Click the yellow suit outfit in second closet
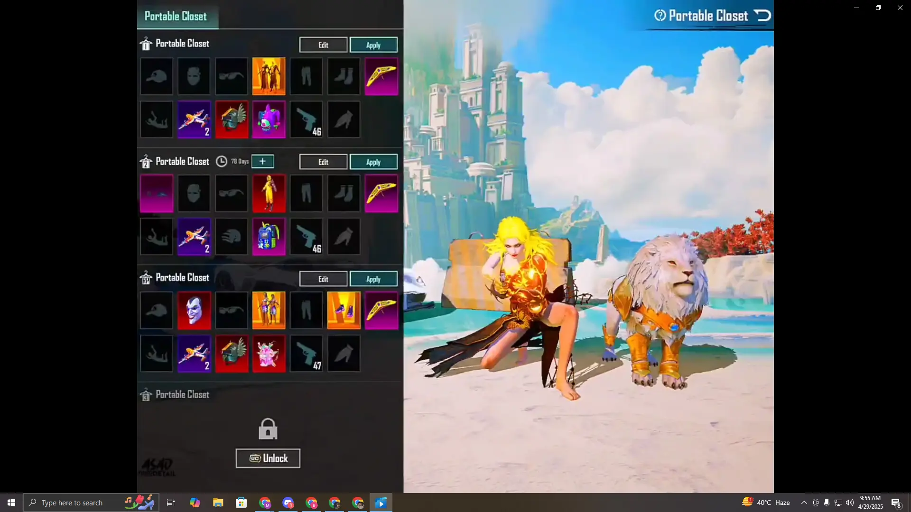Image resolution: width=911 pixels, height=512 pixels. 269,193
